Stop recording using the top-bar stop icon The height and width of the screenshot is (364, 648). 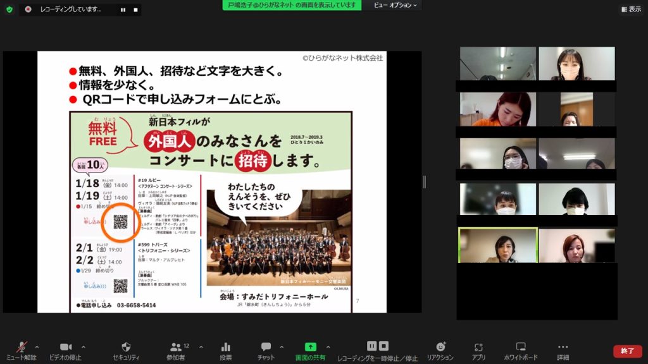click(x=135, y=9)
